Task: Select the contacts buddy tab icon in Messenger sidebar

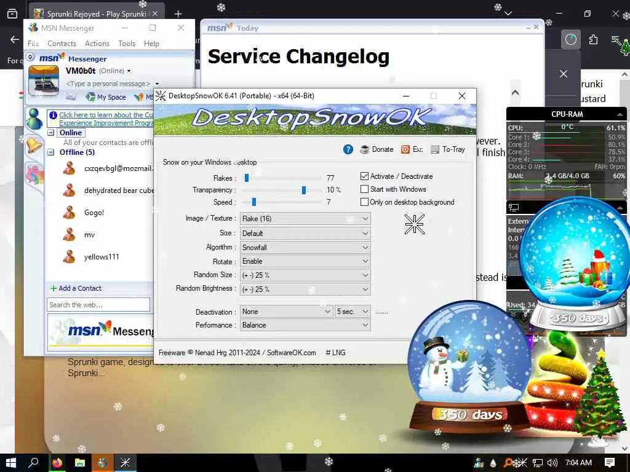Action: click(x=34, y=119)
